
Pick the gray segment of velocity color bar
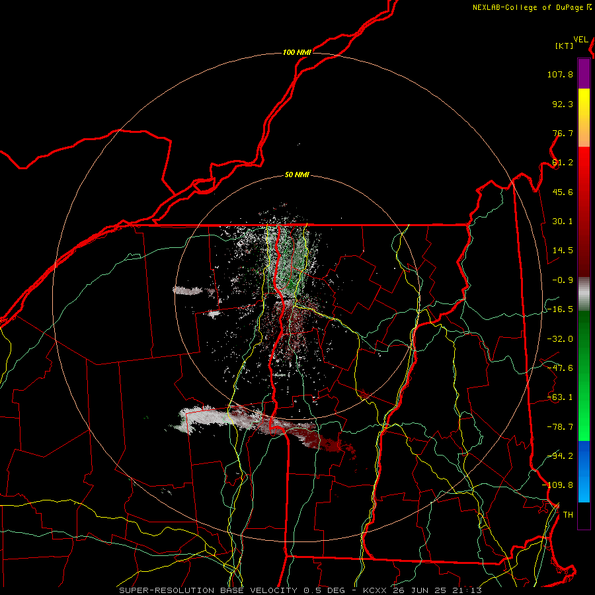click(x=584, y=294)
